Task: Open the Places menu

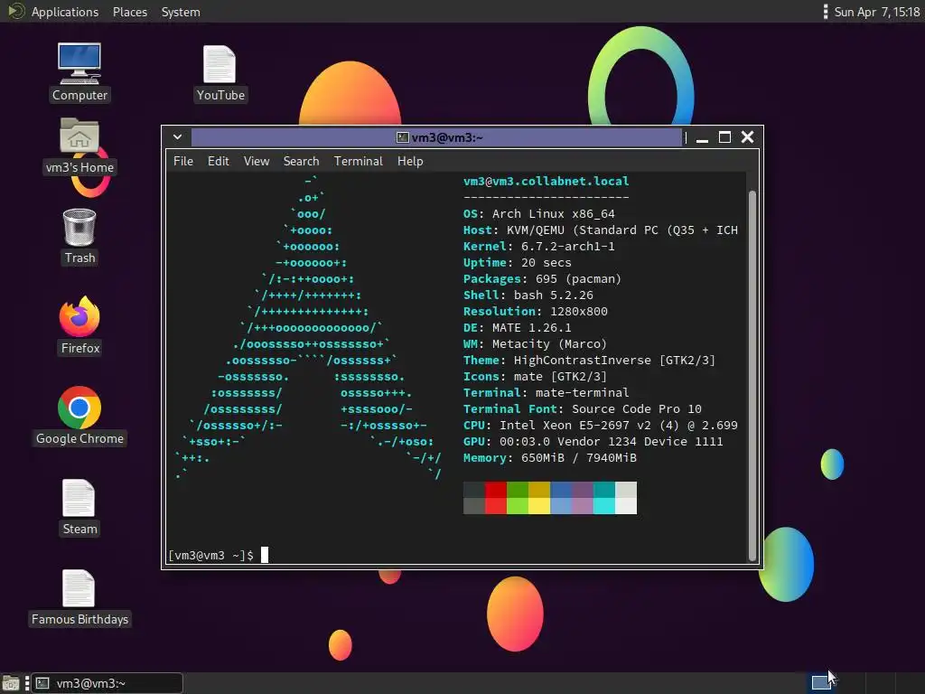Action: tap(130, 12)
